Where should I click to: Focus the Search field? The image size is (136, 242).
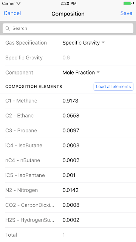click(x=68, y=28)
